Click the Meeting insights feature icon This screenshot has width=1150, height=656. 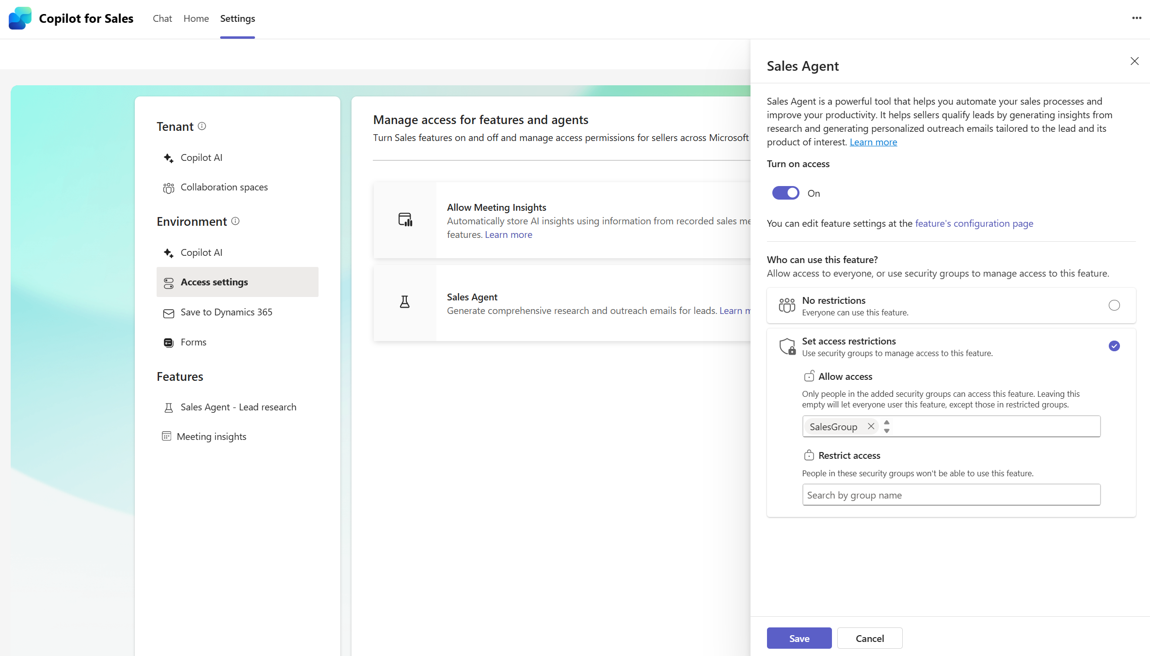click(x=167, y=436)
